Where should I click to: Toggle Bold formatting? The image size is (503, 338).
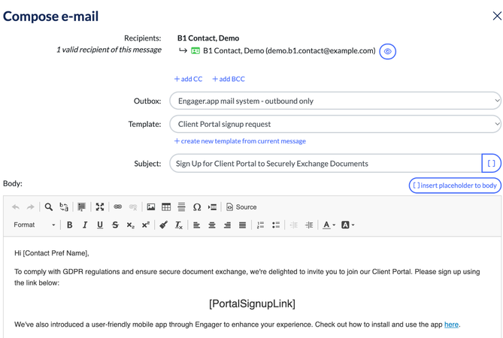70,225
